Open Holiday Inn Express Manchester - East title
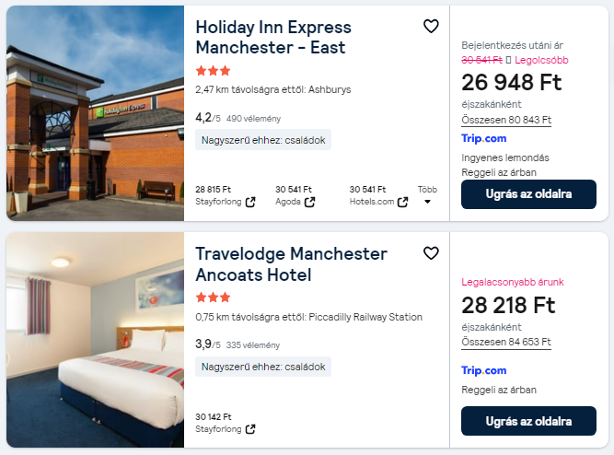 [x=272, y=37]
